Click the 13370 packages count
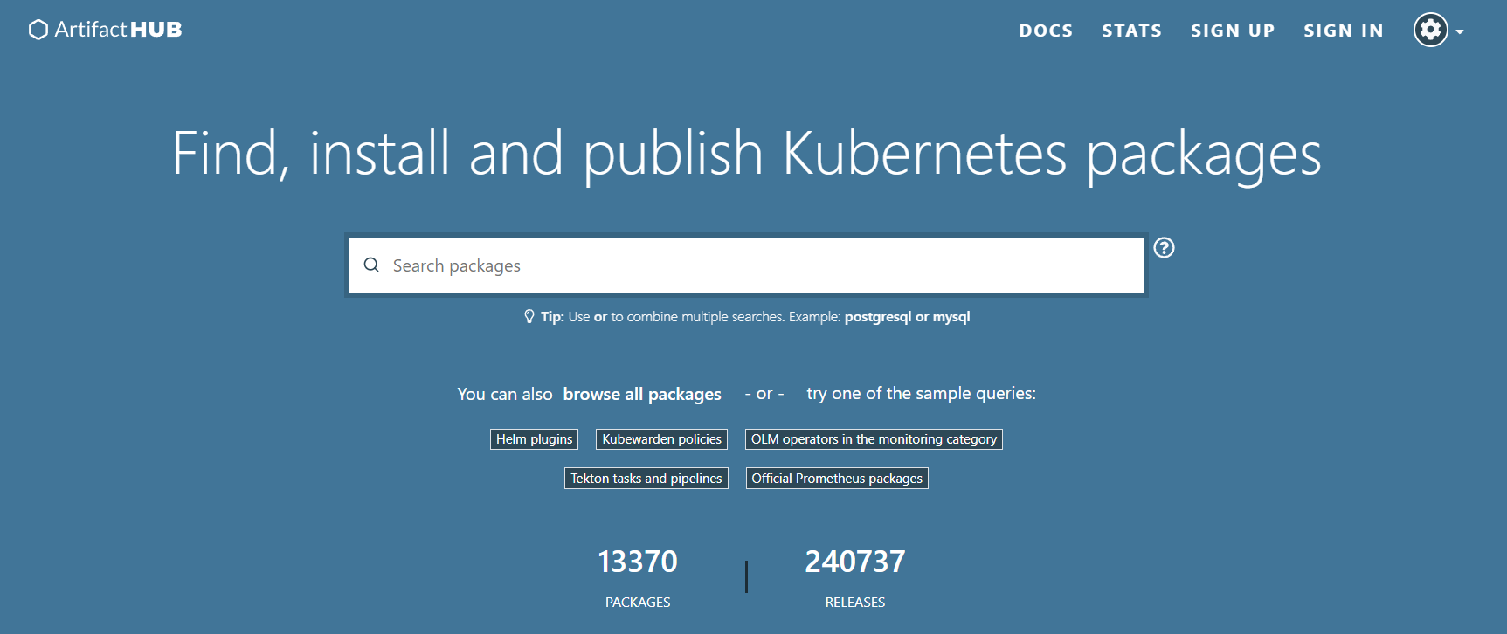 click(x=638, y=562)
